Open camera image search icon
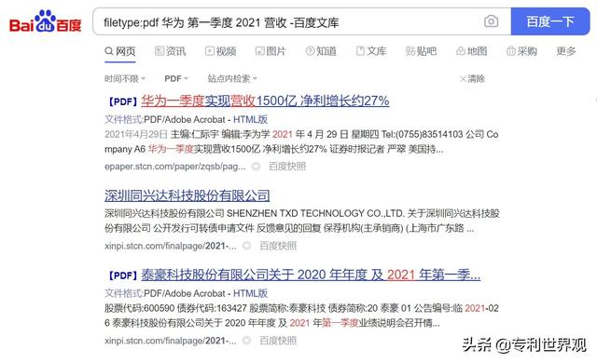597x363 pixels. [x=491, y=21]
